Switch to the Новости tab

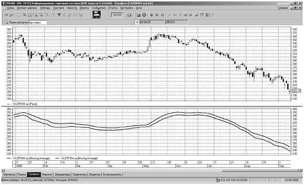point(47,175)
